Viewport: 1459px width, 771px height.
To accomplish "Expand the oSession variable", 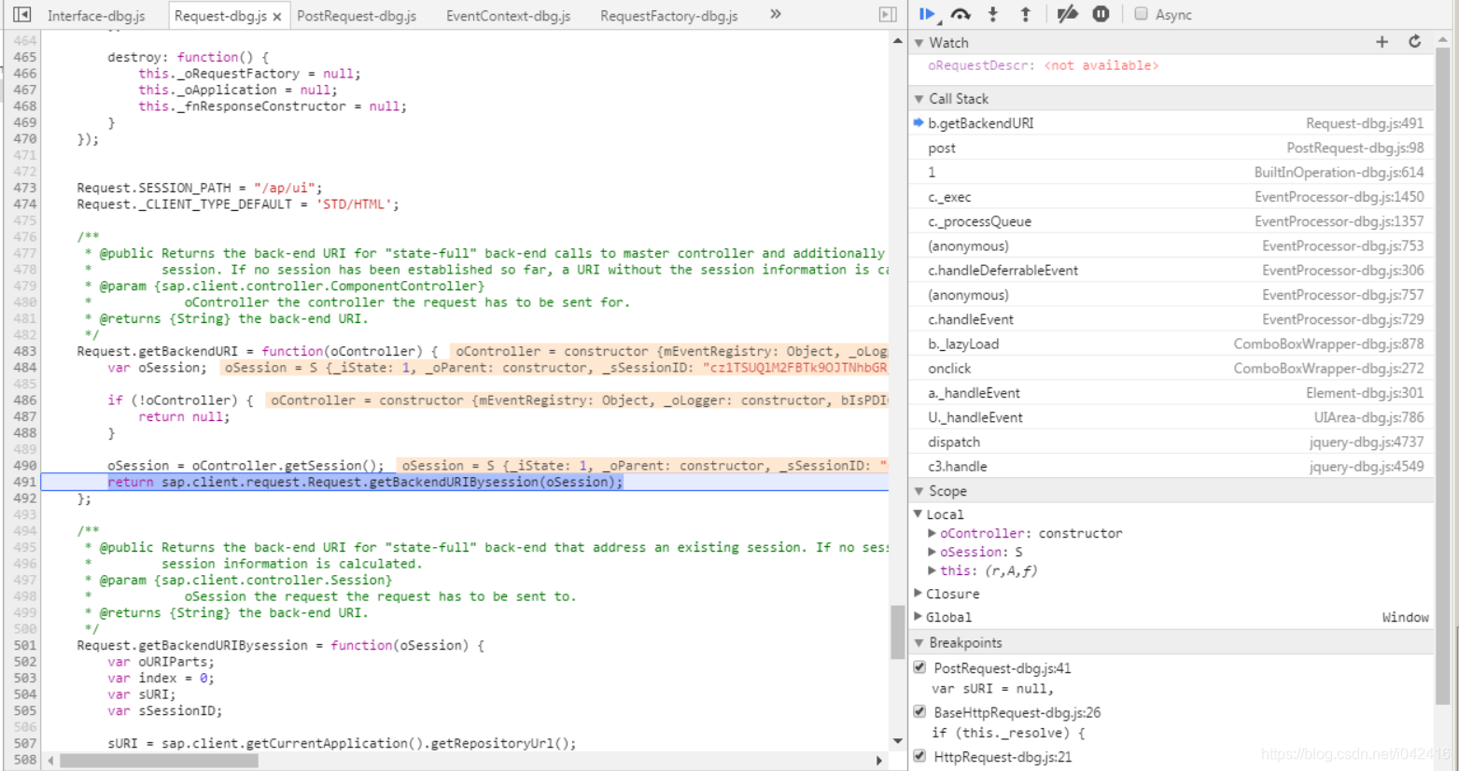I will (932, 552).
